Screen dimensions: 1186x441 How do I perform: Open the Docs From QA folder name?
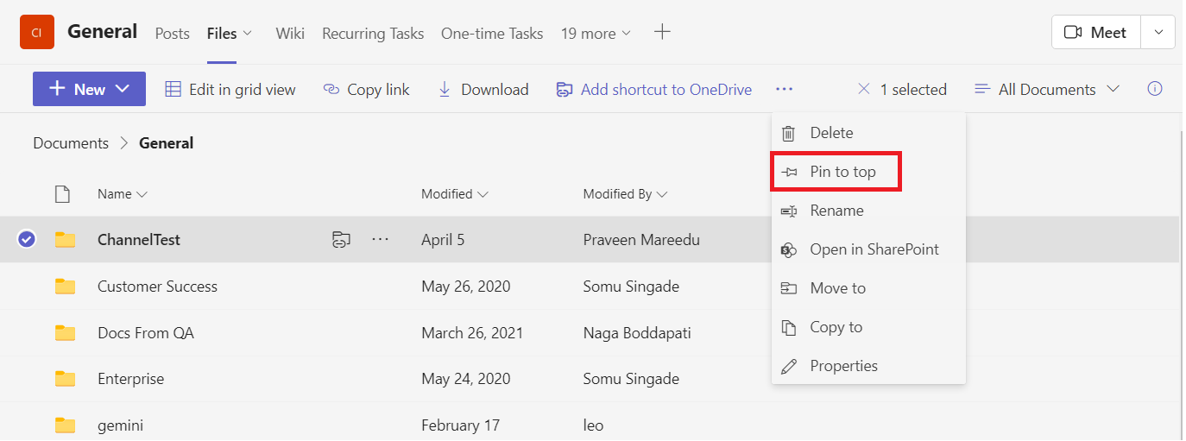[146, 332]
